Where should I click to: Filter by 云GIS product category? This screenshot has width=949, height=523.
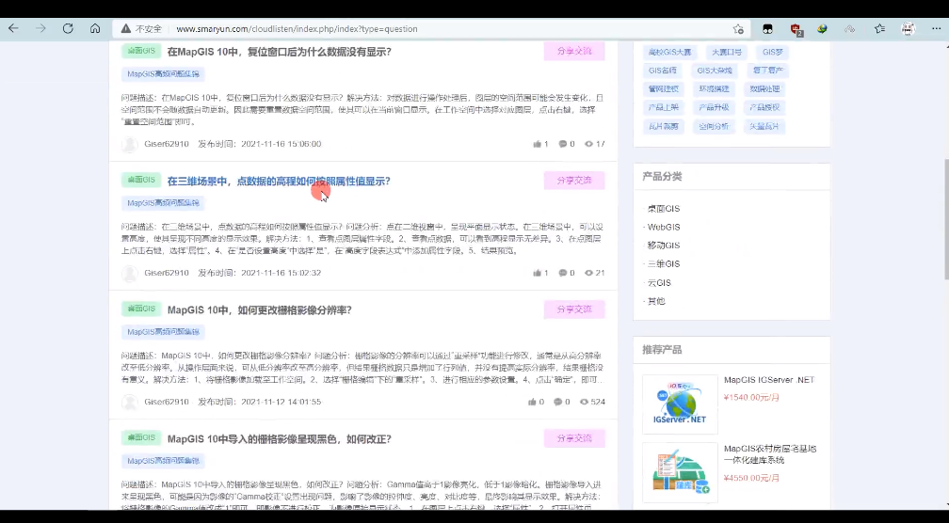pos(659,282)
